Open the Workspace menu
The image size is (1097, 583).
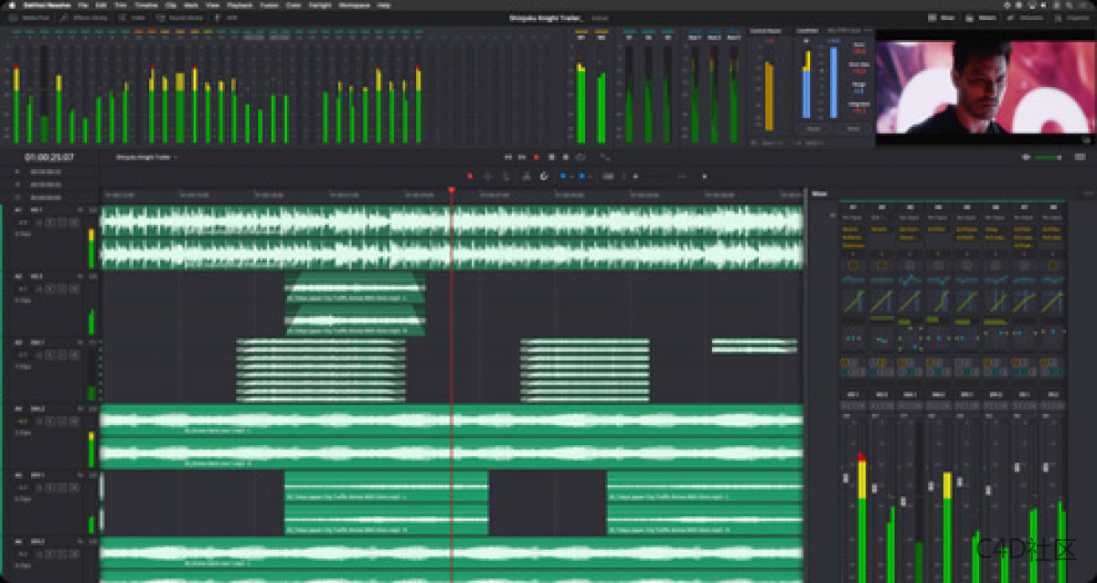point(355,5)
